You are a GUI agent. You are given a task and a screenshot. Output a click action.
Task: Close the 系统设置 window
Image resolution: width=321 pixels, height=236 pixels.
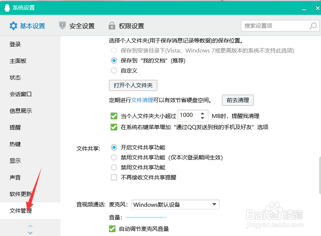(x=317, y=8)
